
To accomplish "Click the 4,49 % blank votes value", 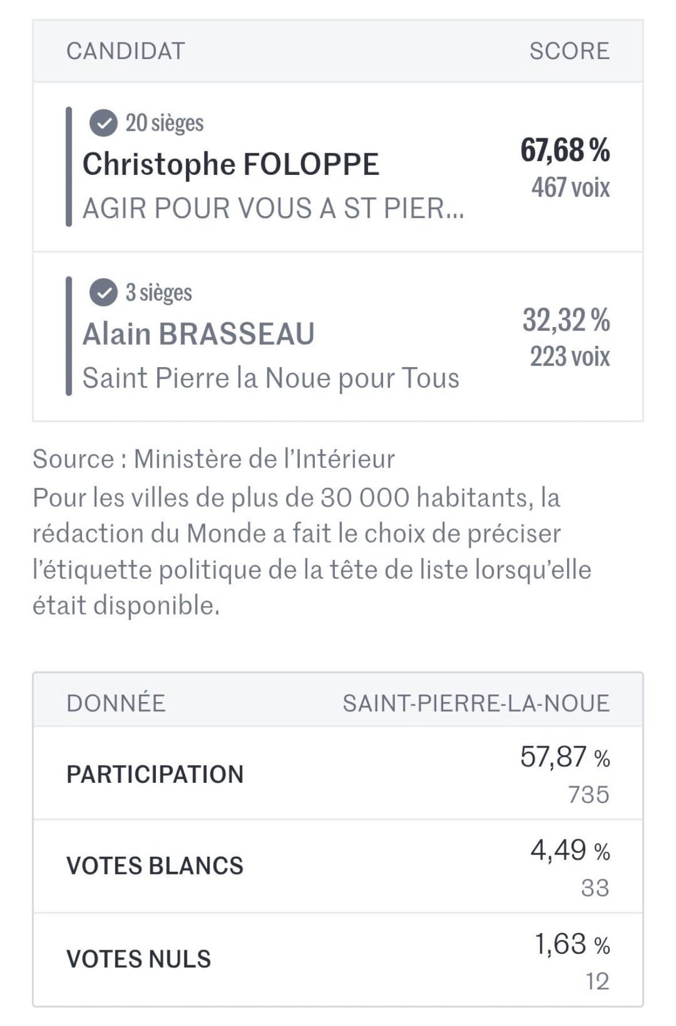I will click(x=569, y=851).
